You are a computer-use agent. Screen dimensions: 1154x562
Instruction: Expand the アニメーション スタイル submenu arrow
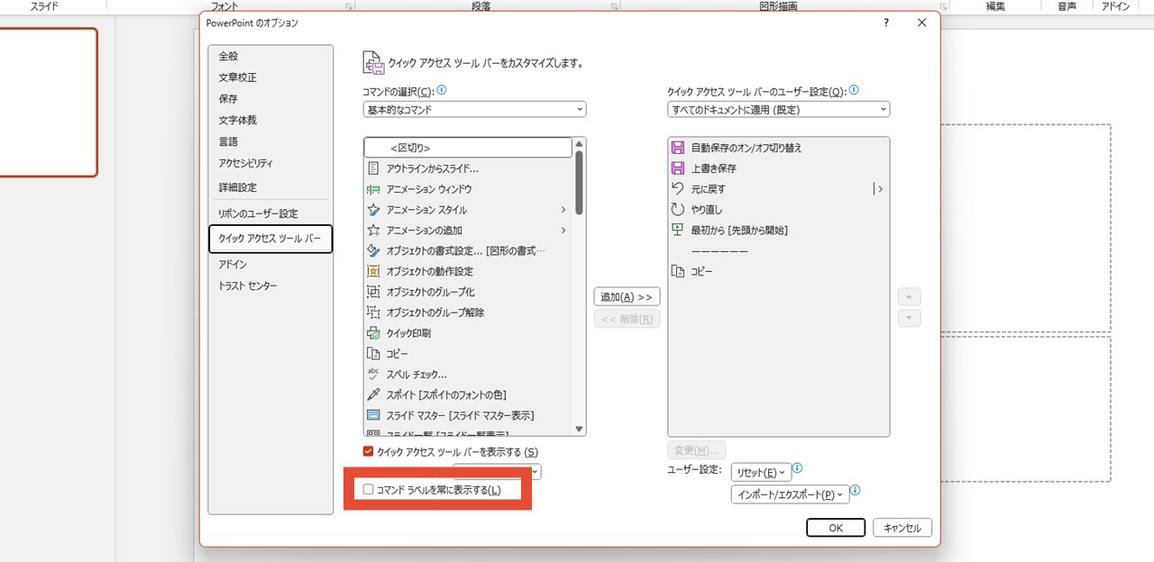(563, 210)
